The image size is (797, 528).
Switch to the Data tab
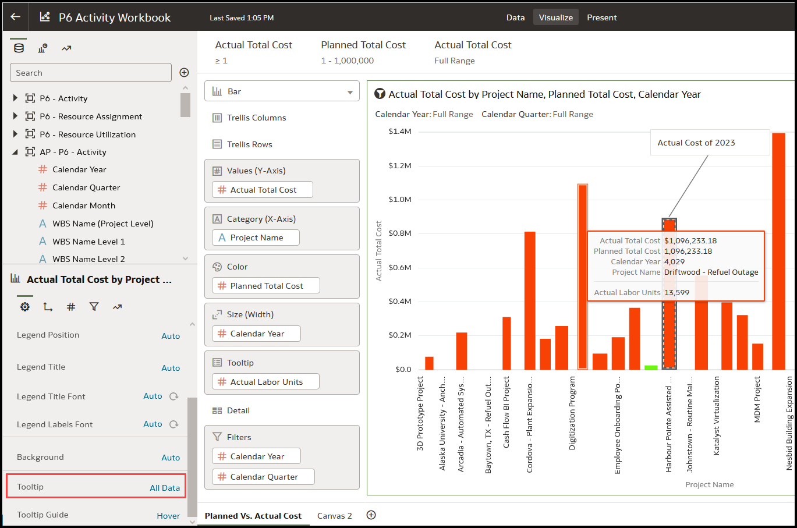click(x=515, y=17)
